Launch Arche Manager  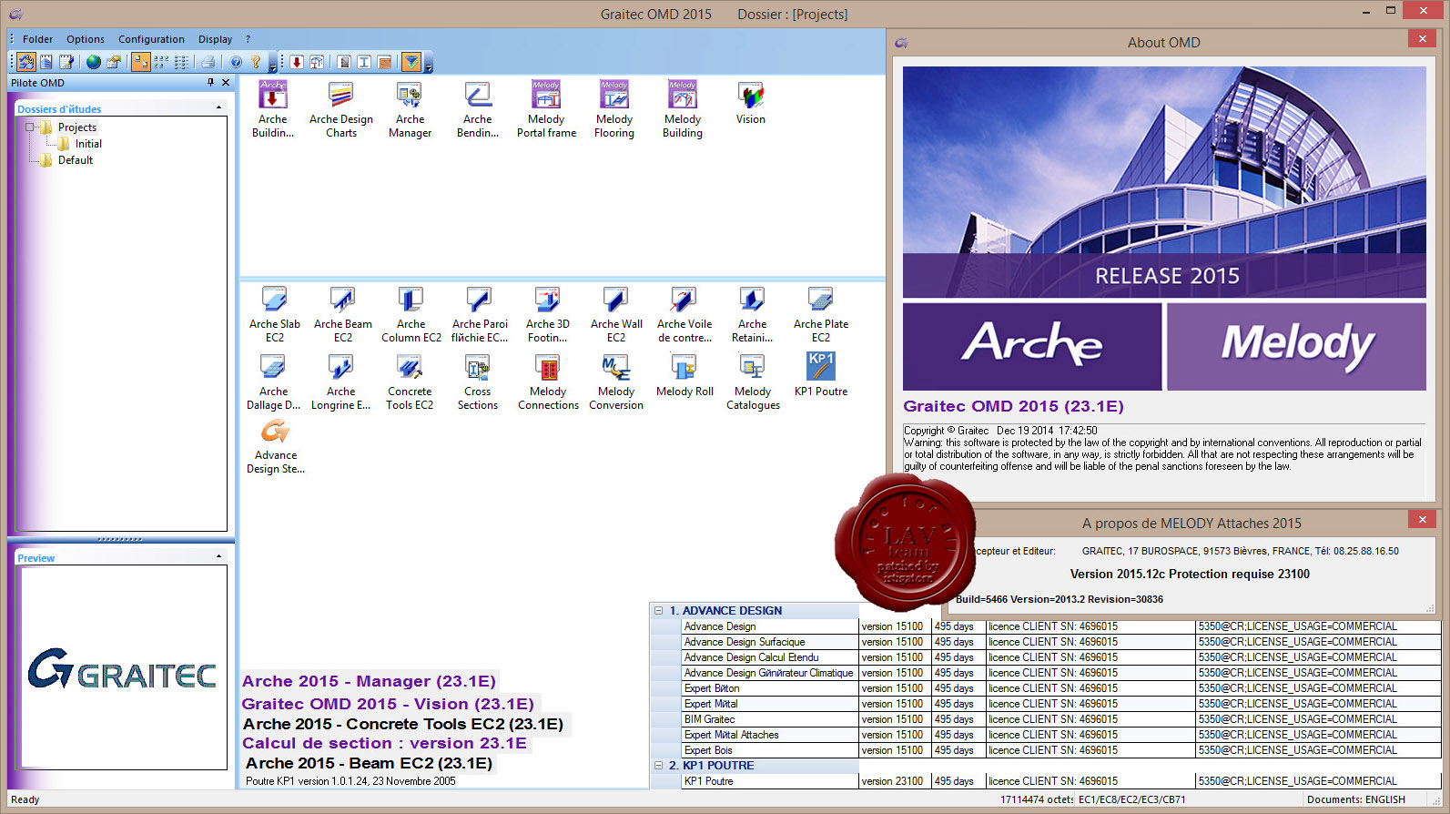(x=410, y=109)
